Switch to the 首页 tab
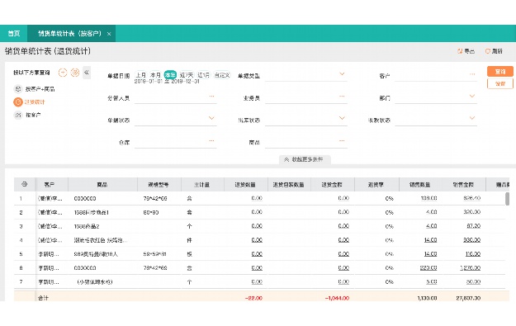The height and width of the screenshot is (326, 516). 14,33
